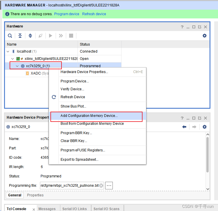Viewport: 218px width, 211px height.
Task: Collapse the localhost tree node
Action: pyautogui.click(x=8, y=51)
